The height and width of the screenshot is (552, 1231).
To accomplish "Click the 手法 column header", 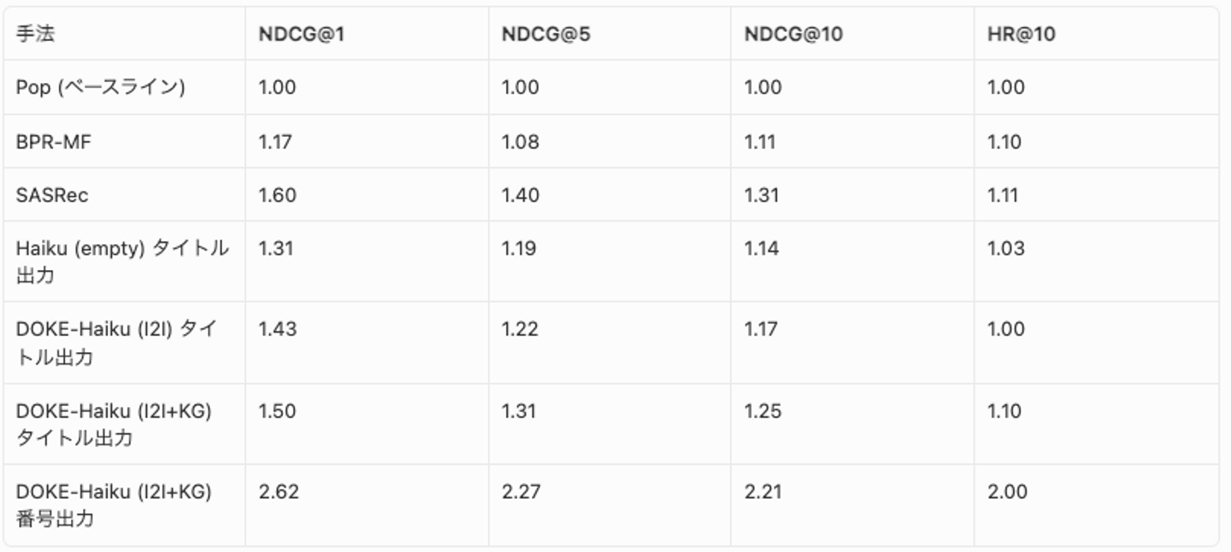I will 36,34.
